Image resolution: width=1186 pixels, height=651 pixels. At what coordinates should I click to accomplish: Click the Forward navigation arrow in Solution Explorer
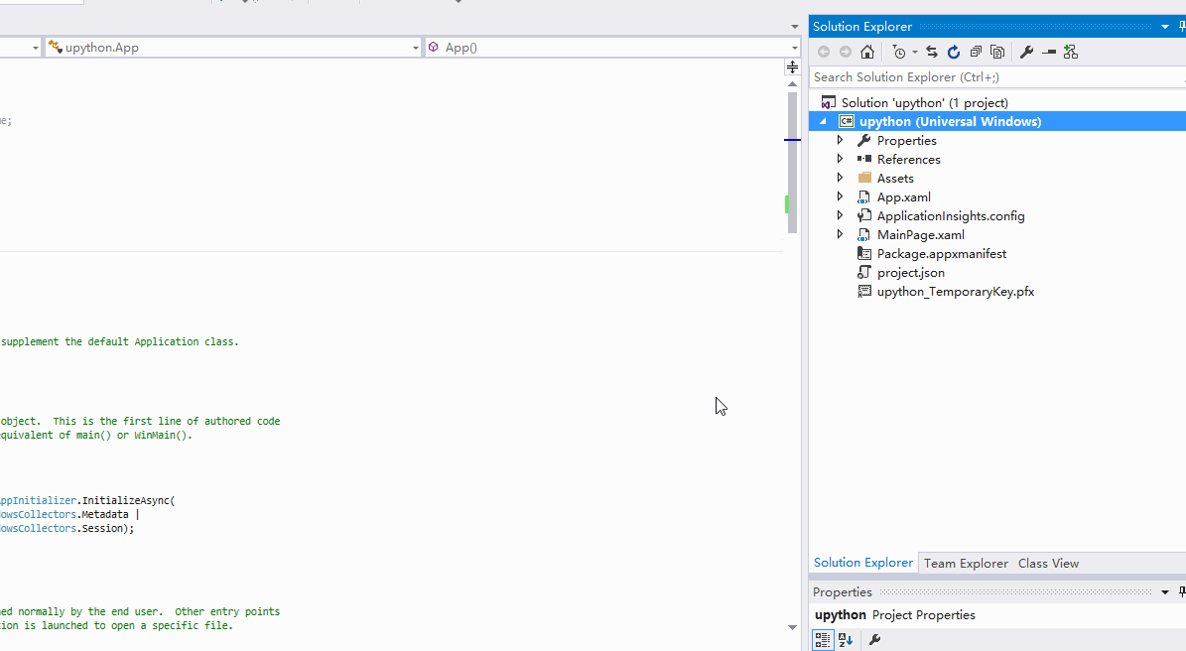tap(845, 53)
